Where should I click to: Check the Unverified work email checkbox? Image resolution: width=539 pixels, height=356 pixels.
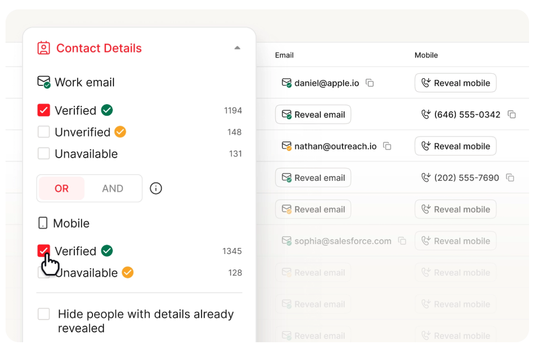tap(43, 132)
